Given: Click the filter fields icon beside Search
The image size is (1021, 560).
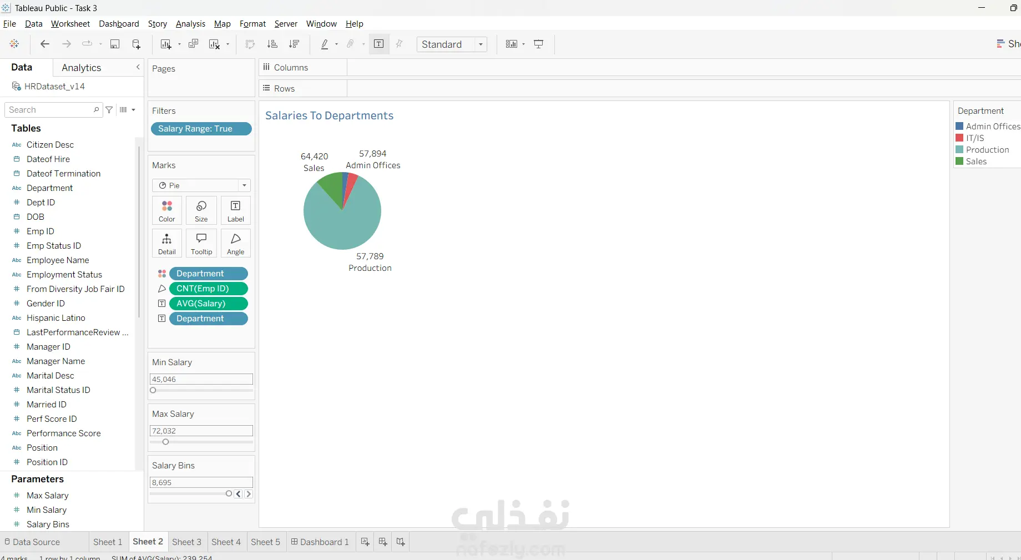Looking at the screenshot, I should [109, 110].
